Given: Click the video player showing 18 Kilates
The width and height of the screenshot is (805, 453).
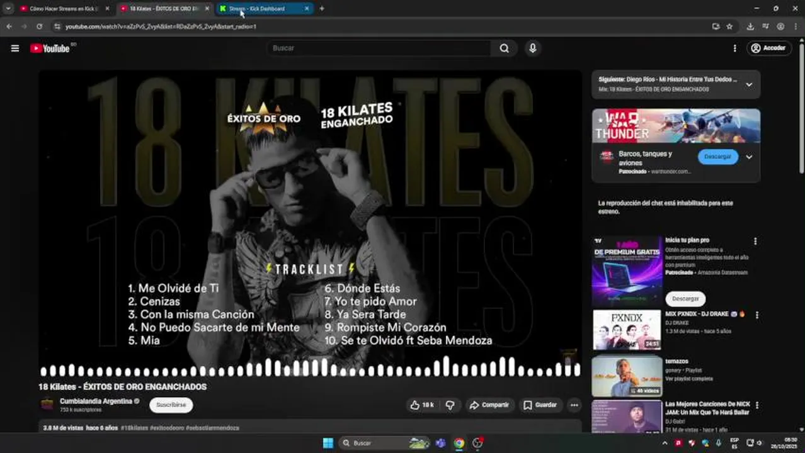Looking at the screenshot, I should [x=310, y=223].
